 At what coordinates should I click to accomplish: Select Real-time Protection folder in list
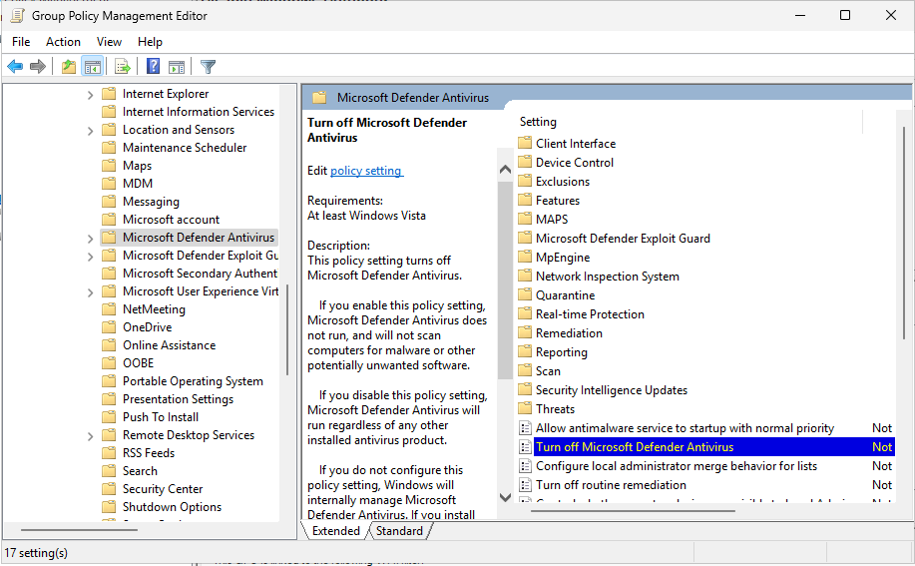590,313
